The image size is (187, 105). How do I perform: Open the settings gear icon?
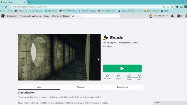pos(186,16)
